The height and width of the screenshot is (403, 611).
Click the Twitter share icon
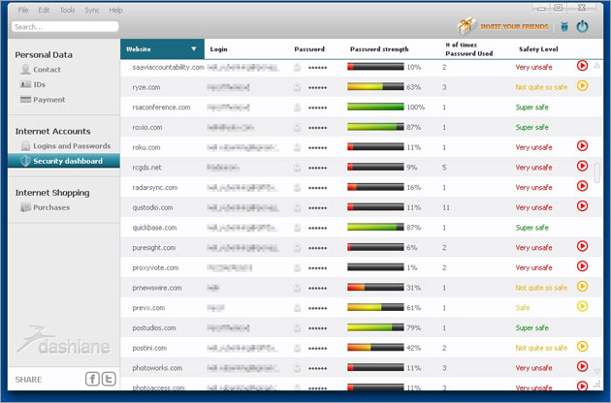(109, 379)
